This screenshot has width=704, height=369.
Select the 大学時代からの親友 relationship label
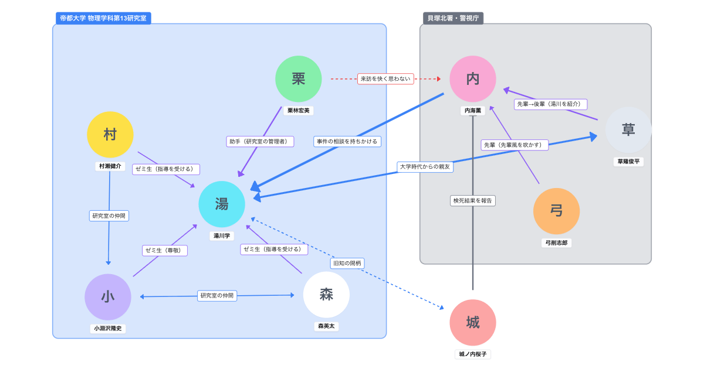426,167
